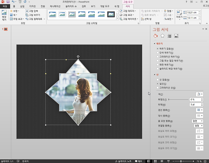Screen dimensions: 209x163
Task: Open line 색 color dropdown
Action: (199, 94)
